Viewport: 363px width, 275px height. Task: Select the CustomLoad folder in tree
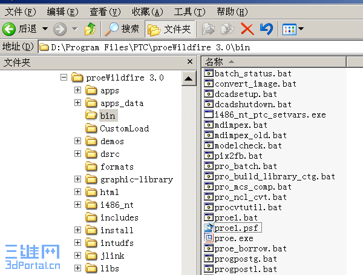click(125, 128)
